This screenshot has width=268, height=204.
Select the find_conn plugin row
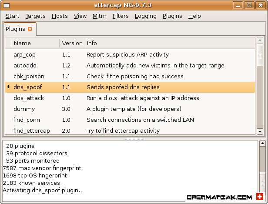point(130,120)
